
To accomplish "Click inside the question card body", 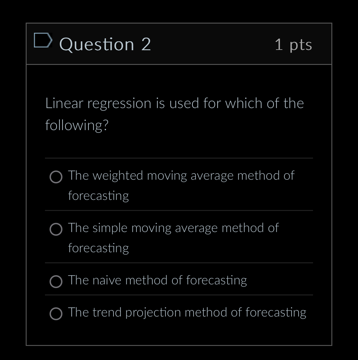I will pos(179,141).
